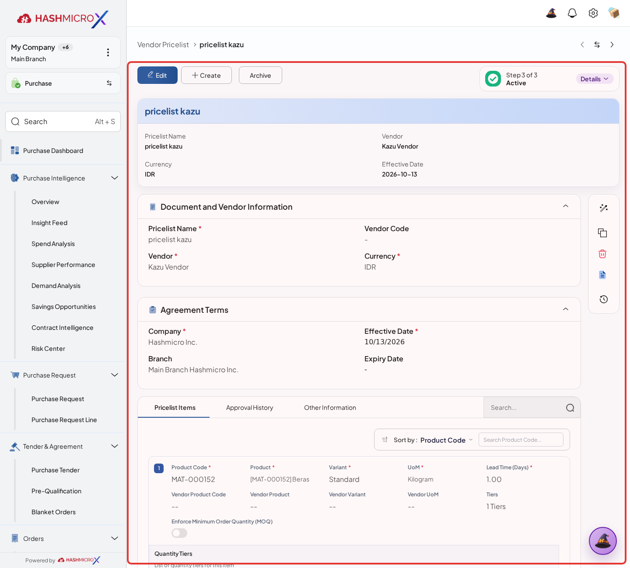Open Spend Analysis in the sidebar
Screen dimensions: 630x568
(x=53, y=244)
